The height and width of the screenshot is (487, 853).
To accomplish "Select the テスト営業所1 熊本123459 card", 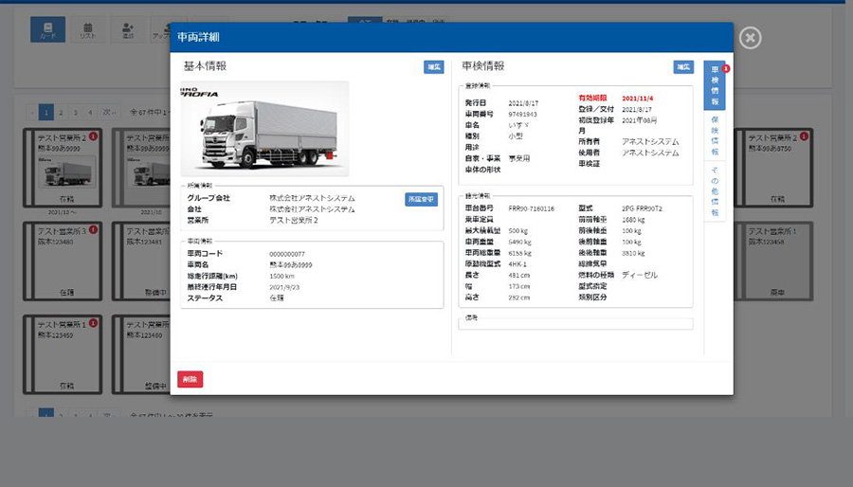I will [x=62, y=353].
